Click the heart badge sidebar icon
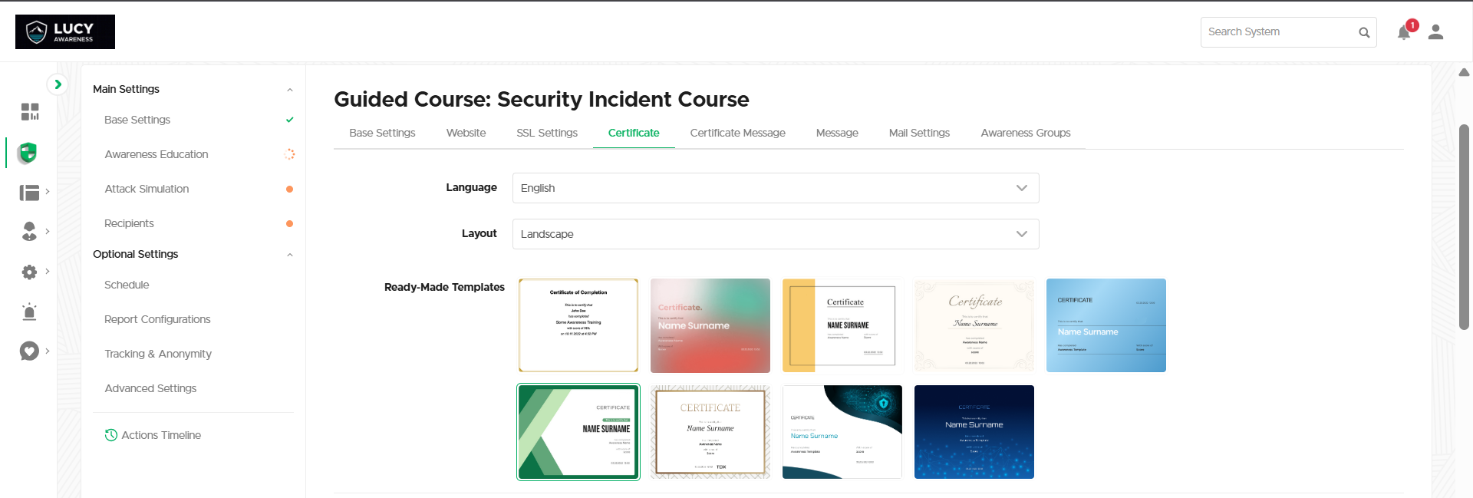The image size is (1473, 498). [x=29, y=351]
